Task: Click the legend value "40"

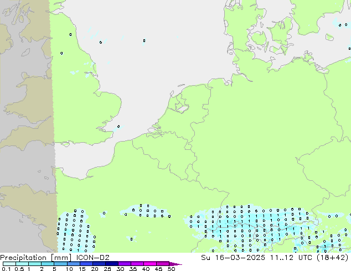Action: click(x=146, y=269)
